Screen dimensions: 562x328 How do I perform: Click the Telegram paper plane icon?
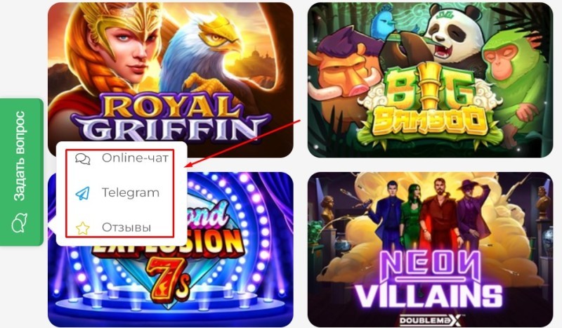pyautogui.click(x=82, y=193)
